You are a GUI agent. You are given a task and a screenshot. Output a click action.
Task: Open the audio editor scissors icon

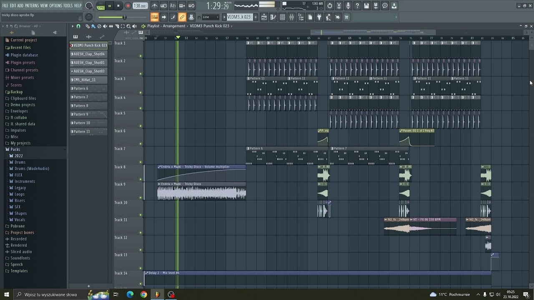(x=339, y=6)
